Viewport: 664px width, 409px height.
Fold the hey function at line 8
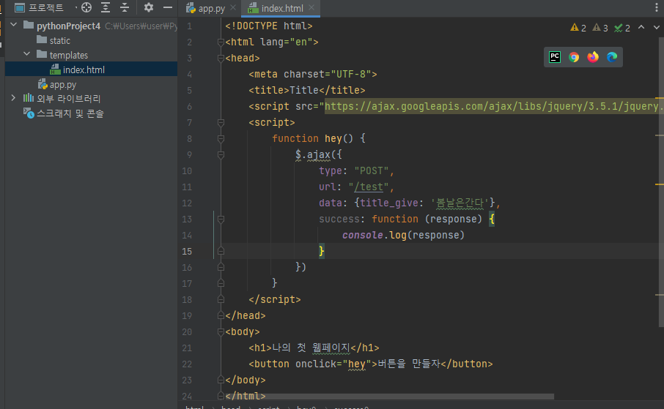tap(221, 139)
